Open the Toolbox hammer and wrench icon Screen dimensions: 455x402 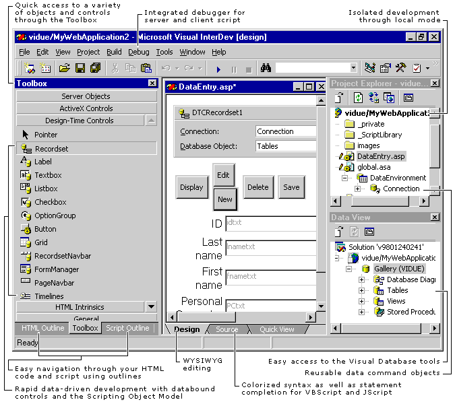(400, 68)
